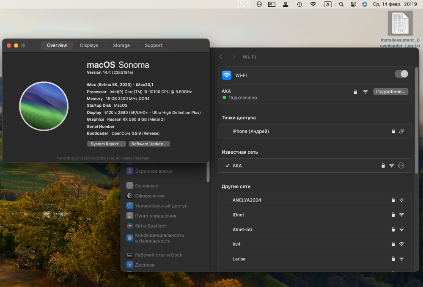
Task: Click the layers-shaped menu bar icon
Action: [259, 4]
